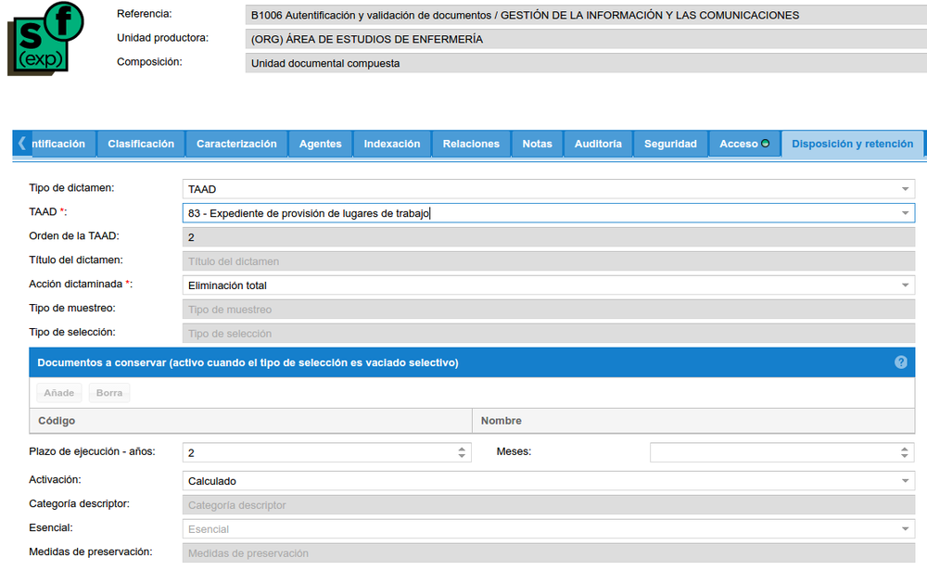The height and width of the screenshot is (570, 927).
Task: Open the Tipo de dictamen dropdown
Action: tap(906, 188)
